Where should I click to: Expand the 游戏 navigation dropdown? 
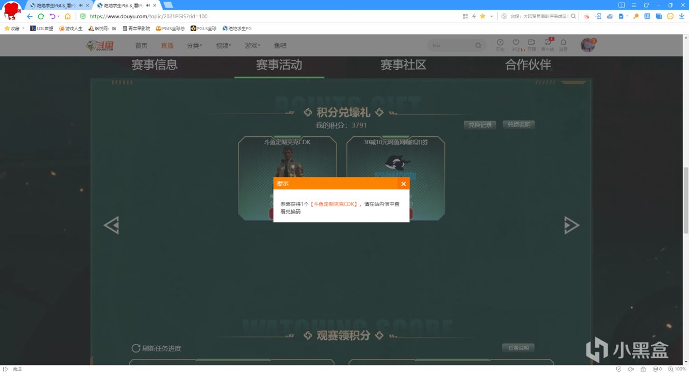252,46
